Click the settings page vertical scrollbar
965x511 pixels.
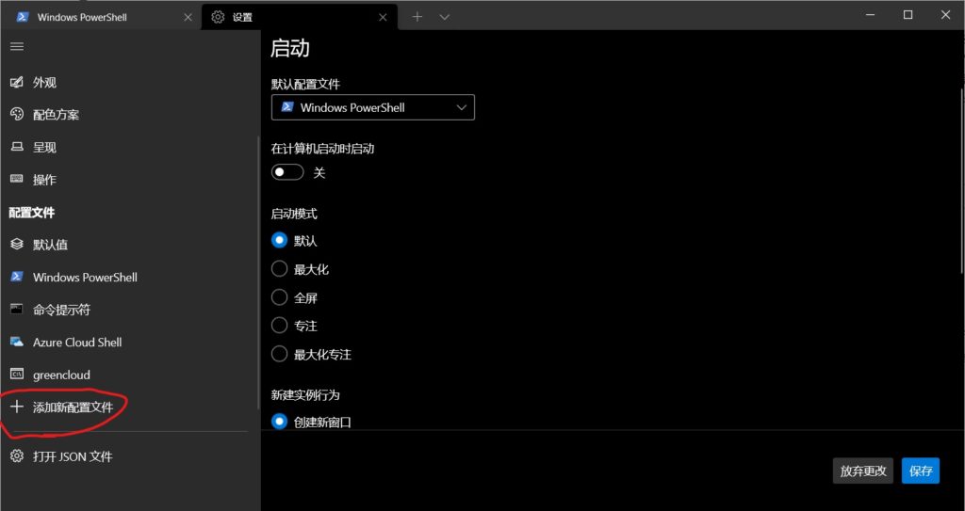click(x=962, y=182)
